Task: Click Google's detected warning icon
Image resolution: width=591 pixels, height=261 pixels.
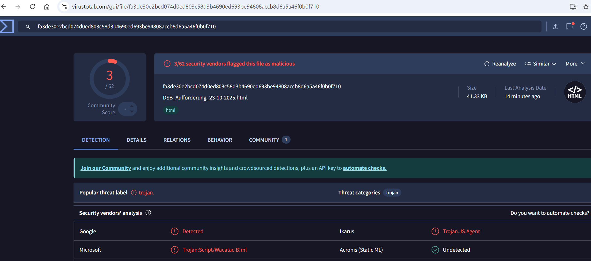Action: [175, 231]
